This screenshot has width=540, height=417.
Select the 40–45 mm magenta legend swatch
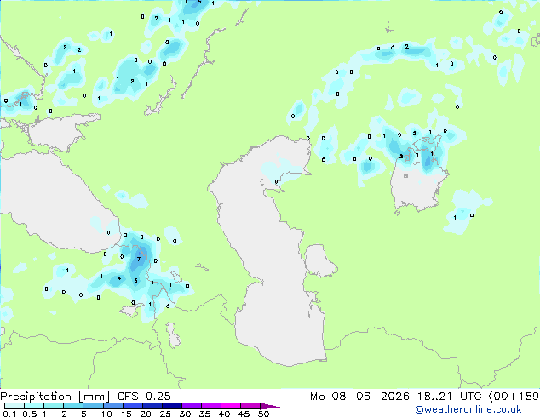pos(231,406)
